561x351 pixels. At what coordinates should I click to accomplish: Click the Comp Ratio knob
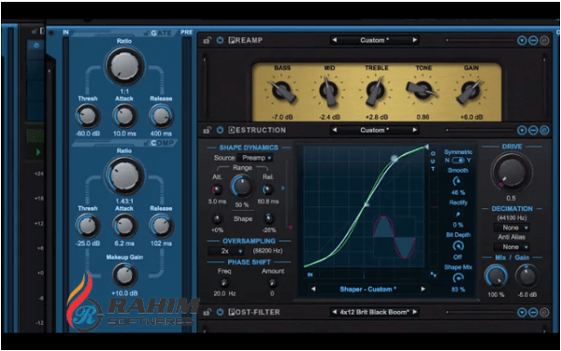pos(124,176)
